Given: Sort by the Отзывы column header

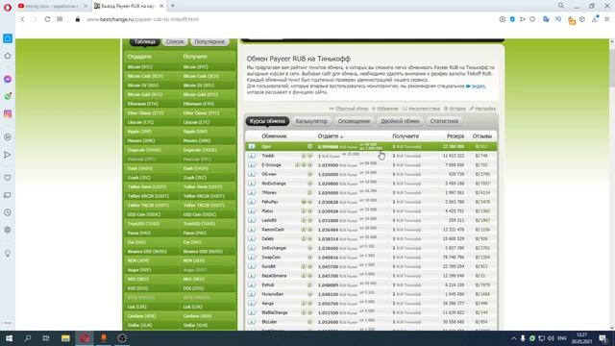Looking at the screenshot, I should [x=482, y=136].
